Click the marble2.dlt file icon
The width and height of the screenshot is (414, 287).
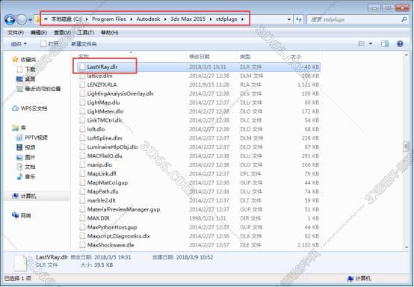pyautogui.click(x=82, y=200)
